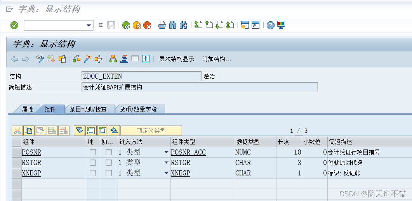Click the red Cancel icon
Image resolution: width=412 pixels, height=201 pixels.
click(148, 26)
